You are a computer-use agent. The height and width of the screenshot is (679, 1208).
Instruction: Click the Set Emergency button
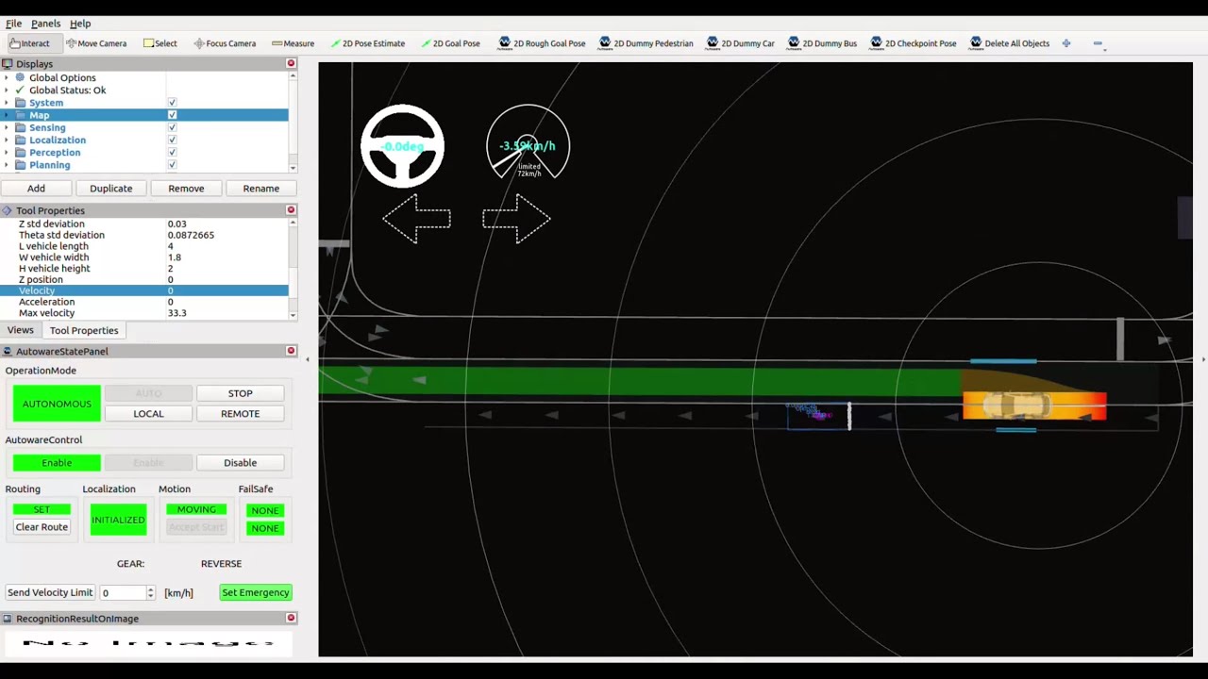256,592
